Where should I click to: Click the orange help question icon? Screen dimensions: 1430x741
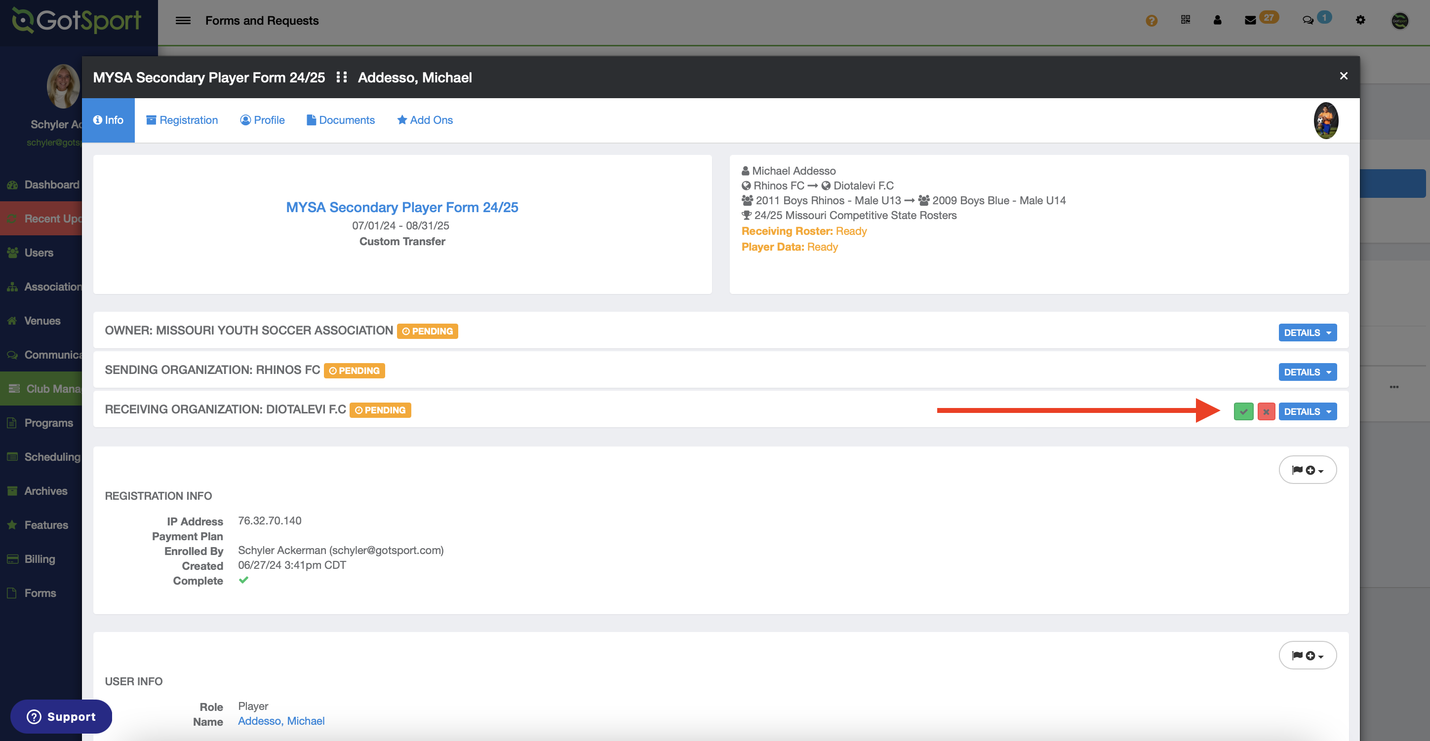(1152, 21)
